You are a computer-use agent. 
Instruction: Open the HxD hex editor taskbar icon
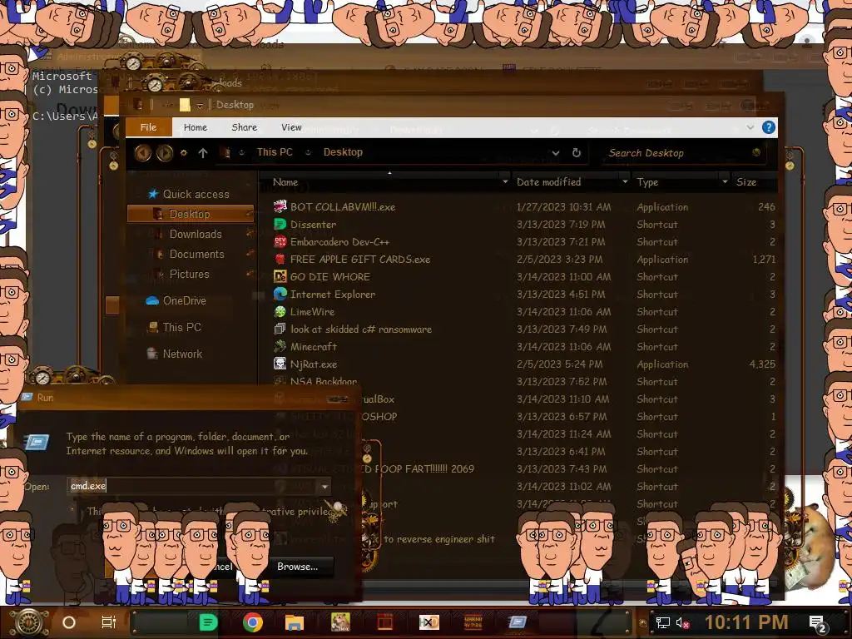428,622
